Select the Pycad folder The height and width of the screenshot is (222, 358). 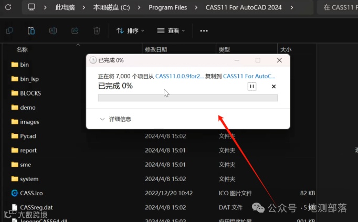click(28, 136)
